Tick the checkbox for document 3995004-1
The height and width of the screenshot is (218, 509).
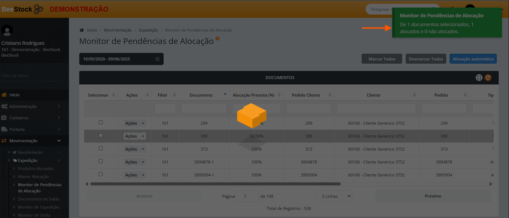(101, 174)
